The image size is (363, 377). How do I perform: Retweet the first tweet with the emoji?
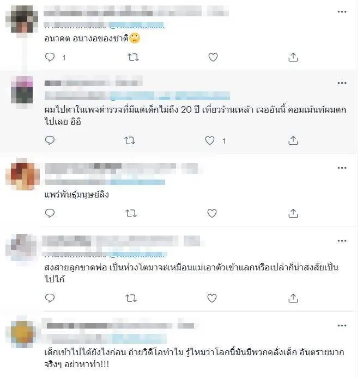tap(133, 57)
